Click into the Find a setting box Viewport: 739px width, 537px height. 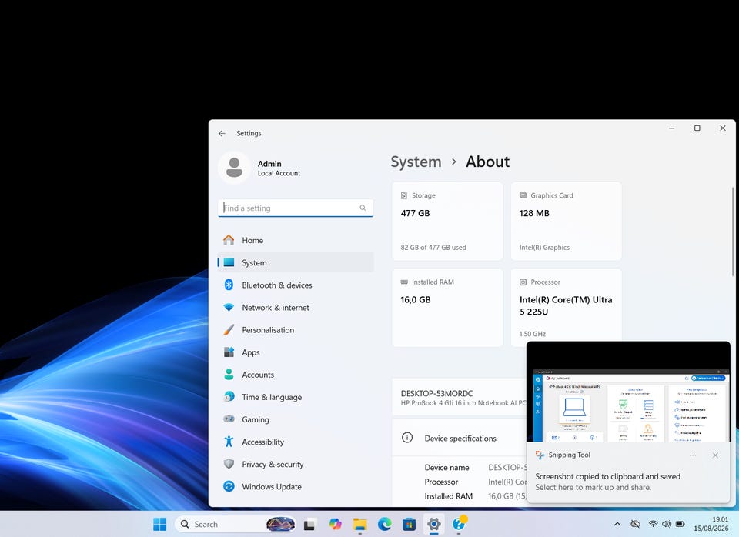[x=296, y=208]
